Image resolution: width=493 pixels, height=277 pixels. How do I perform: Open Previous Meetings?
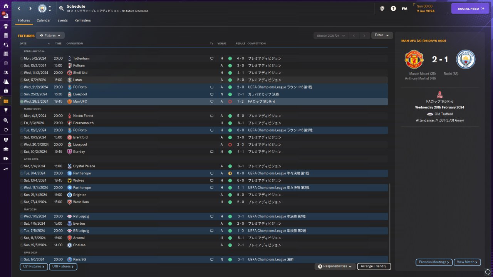(434, 262)
